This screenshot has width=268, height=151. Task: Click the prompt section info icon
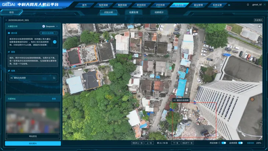(x=9, y=33)
